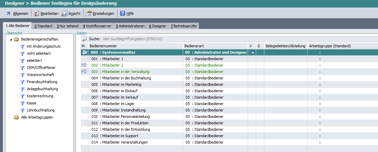Click the marker icon on row 002 Mitarbeiter 2

click(84, 65)
